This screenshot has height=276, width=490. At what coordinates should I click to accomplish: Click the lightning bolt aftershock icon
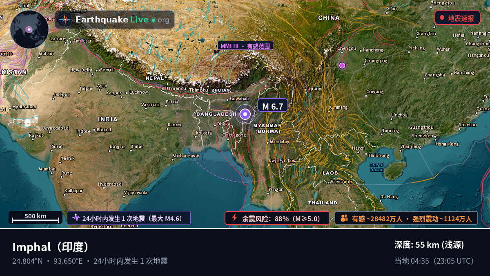coord(234,218)
